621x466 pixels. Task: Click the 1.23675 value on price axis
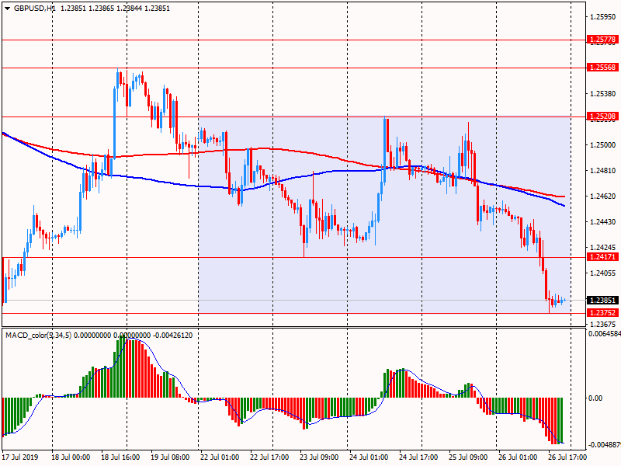(x=603, y=324)
